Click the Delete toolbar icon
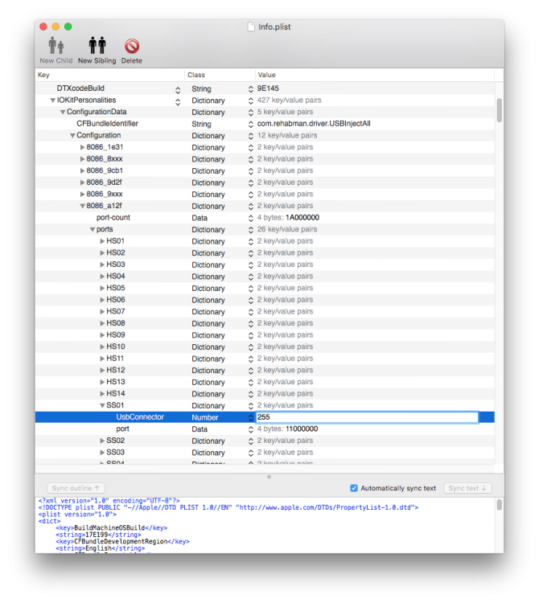 tap(132, 46)
